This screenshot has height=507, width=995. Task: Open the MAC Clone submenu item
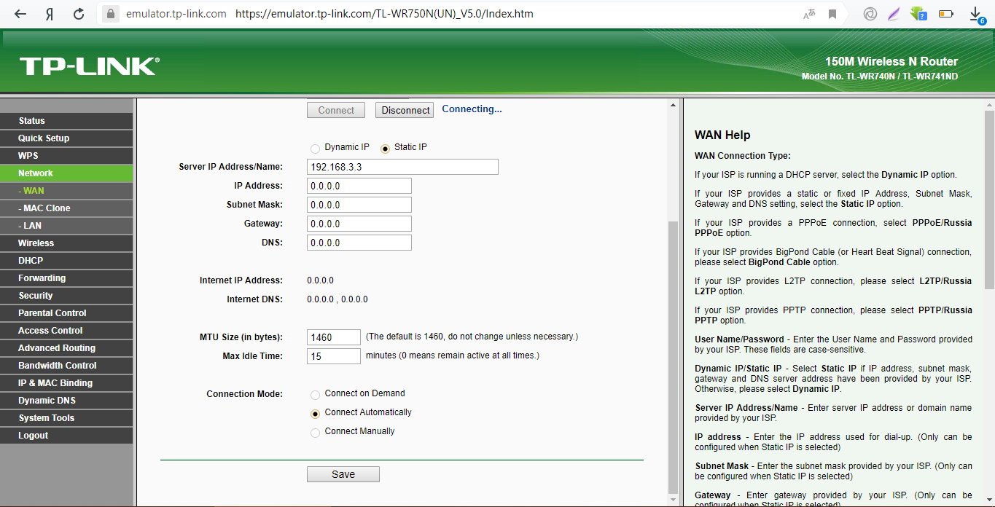[66, 208]
